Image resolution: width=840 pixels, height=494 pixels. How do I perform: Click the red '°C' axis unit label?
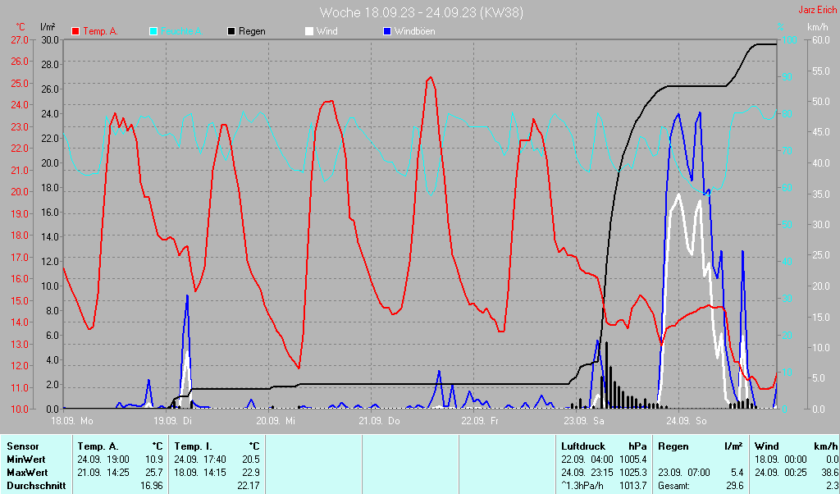21,27
